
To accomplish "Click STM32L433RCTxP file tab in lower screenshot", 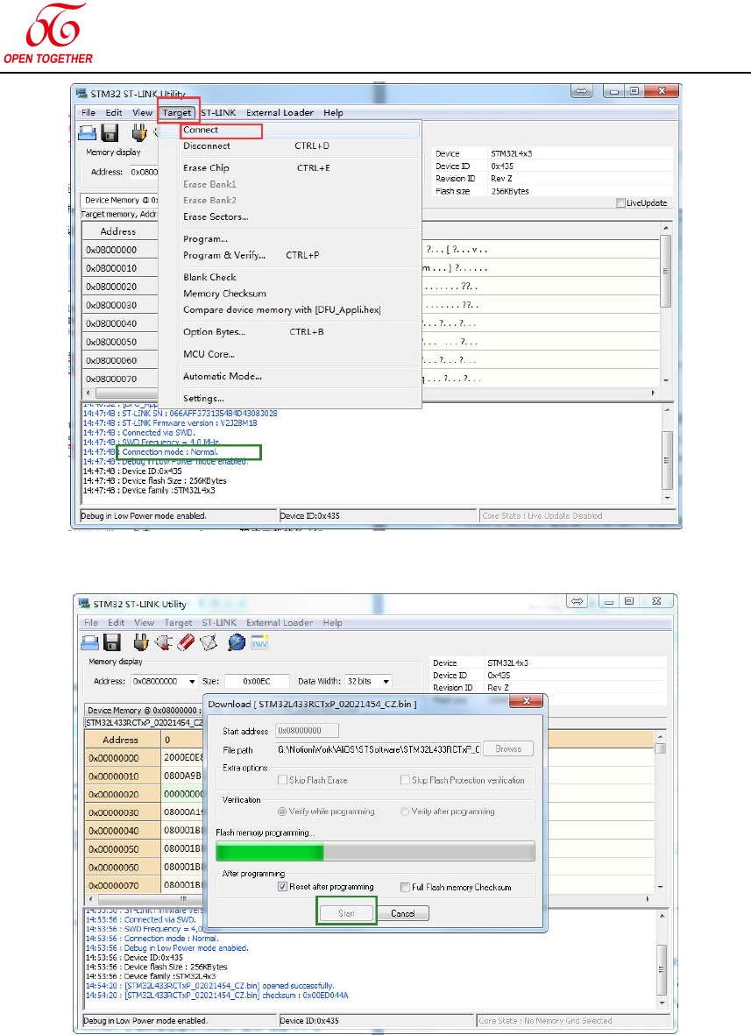I will pyautogui.click(x=144, y=723).
